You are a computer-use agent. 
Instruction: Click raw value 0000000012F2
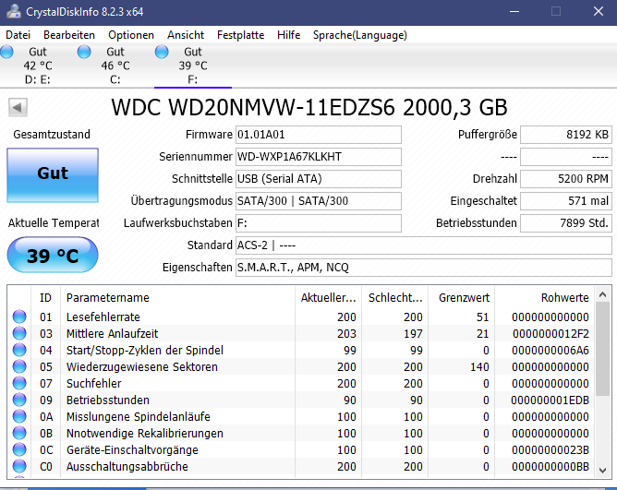(550, 334)
